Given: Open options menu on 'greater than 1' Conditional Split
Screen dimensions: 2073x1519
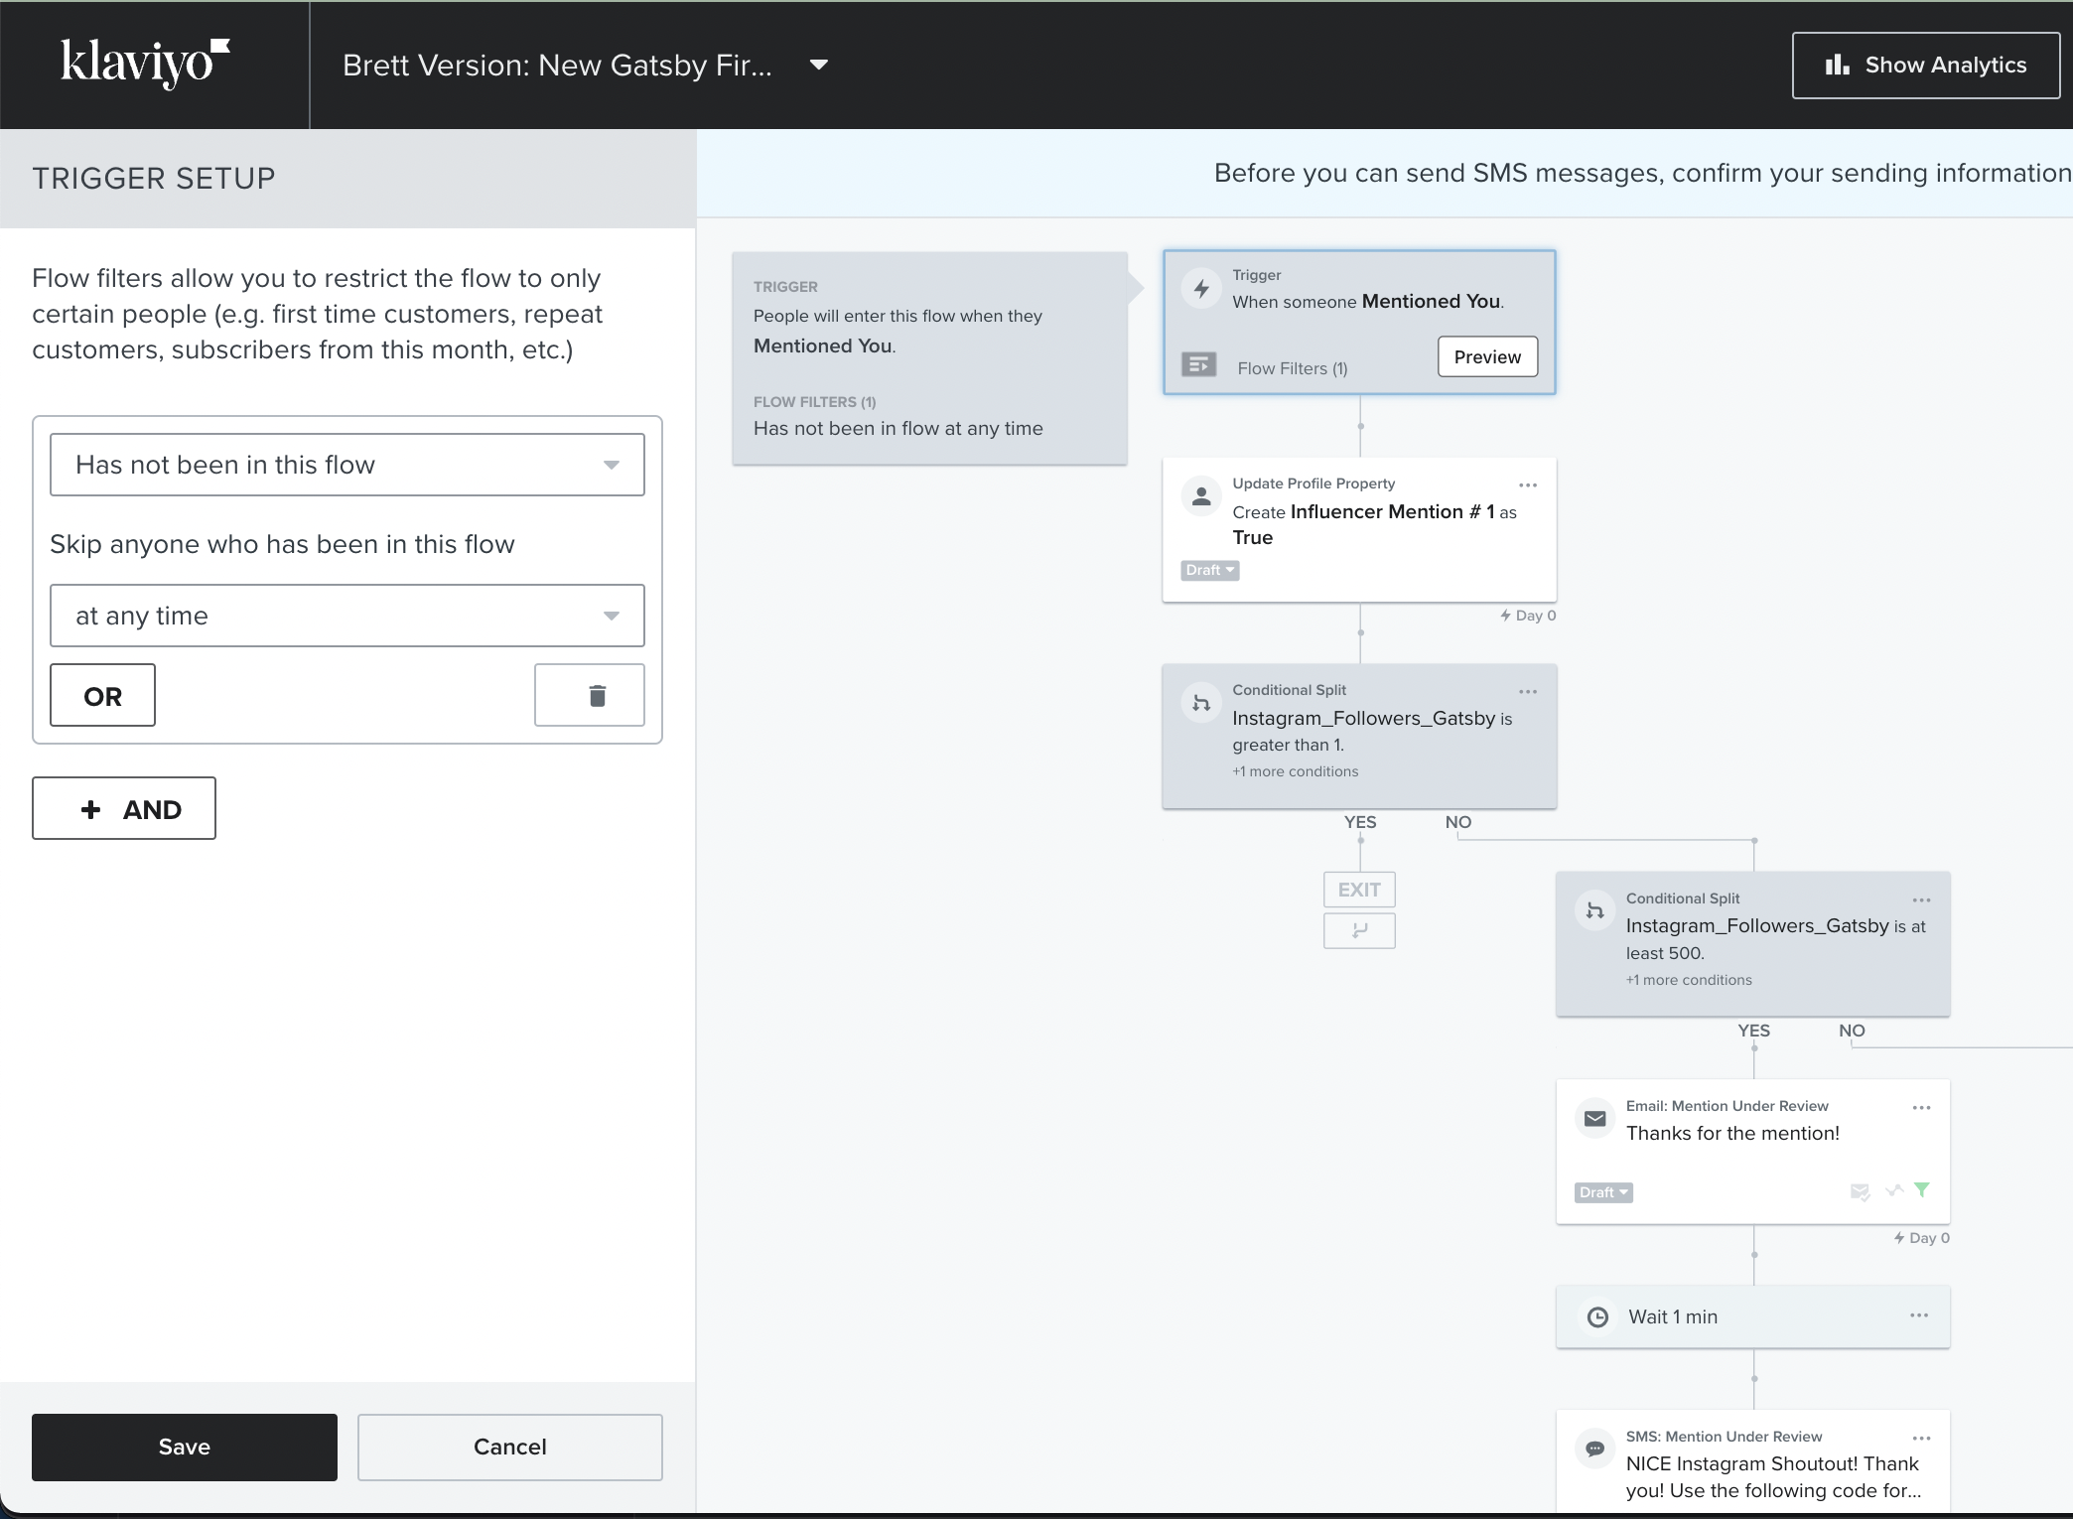Looking at the screenshot, I should click(x=1528, y=692).
